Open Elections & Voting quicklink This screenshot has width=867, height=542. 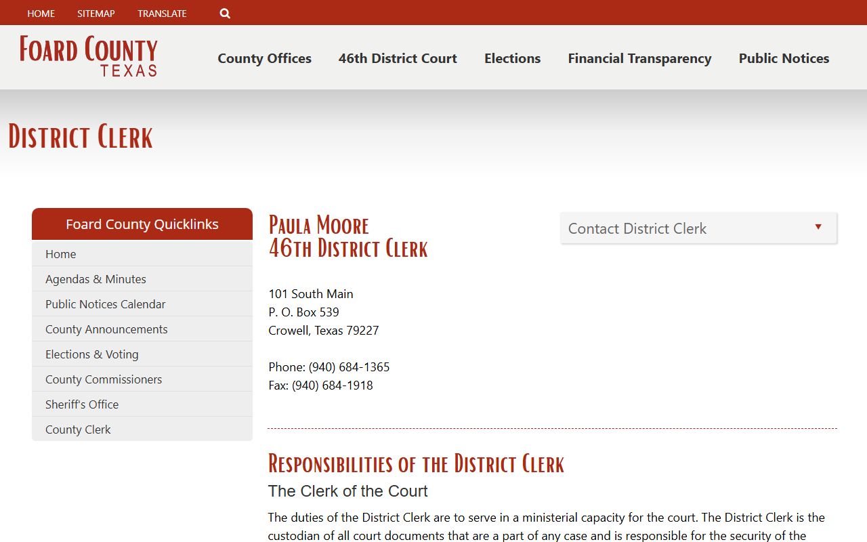[142, 354]
